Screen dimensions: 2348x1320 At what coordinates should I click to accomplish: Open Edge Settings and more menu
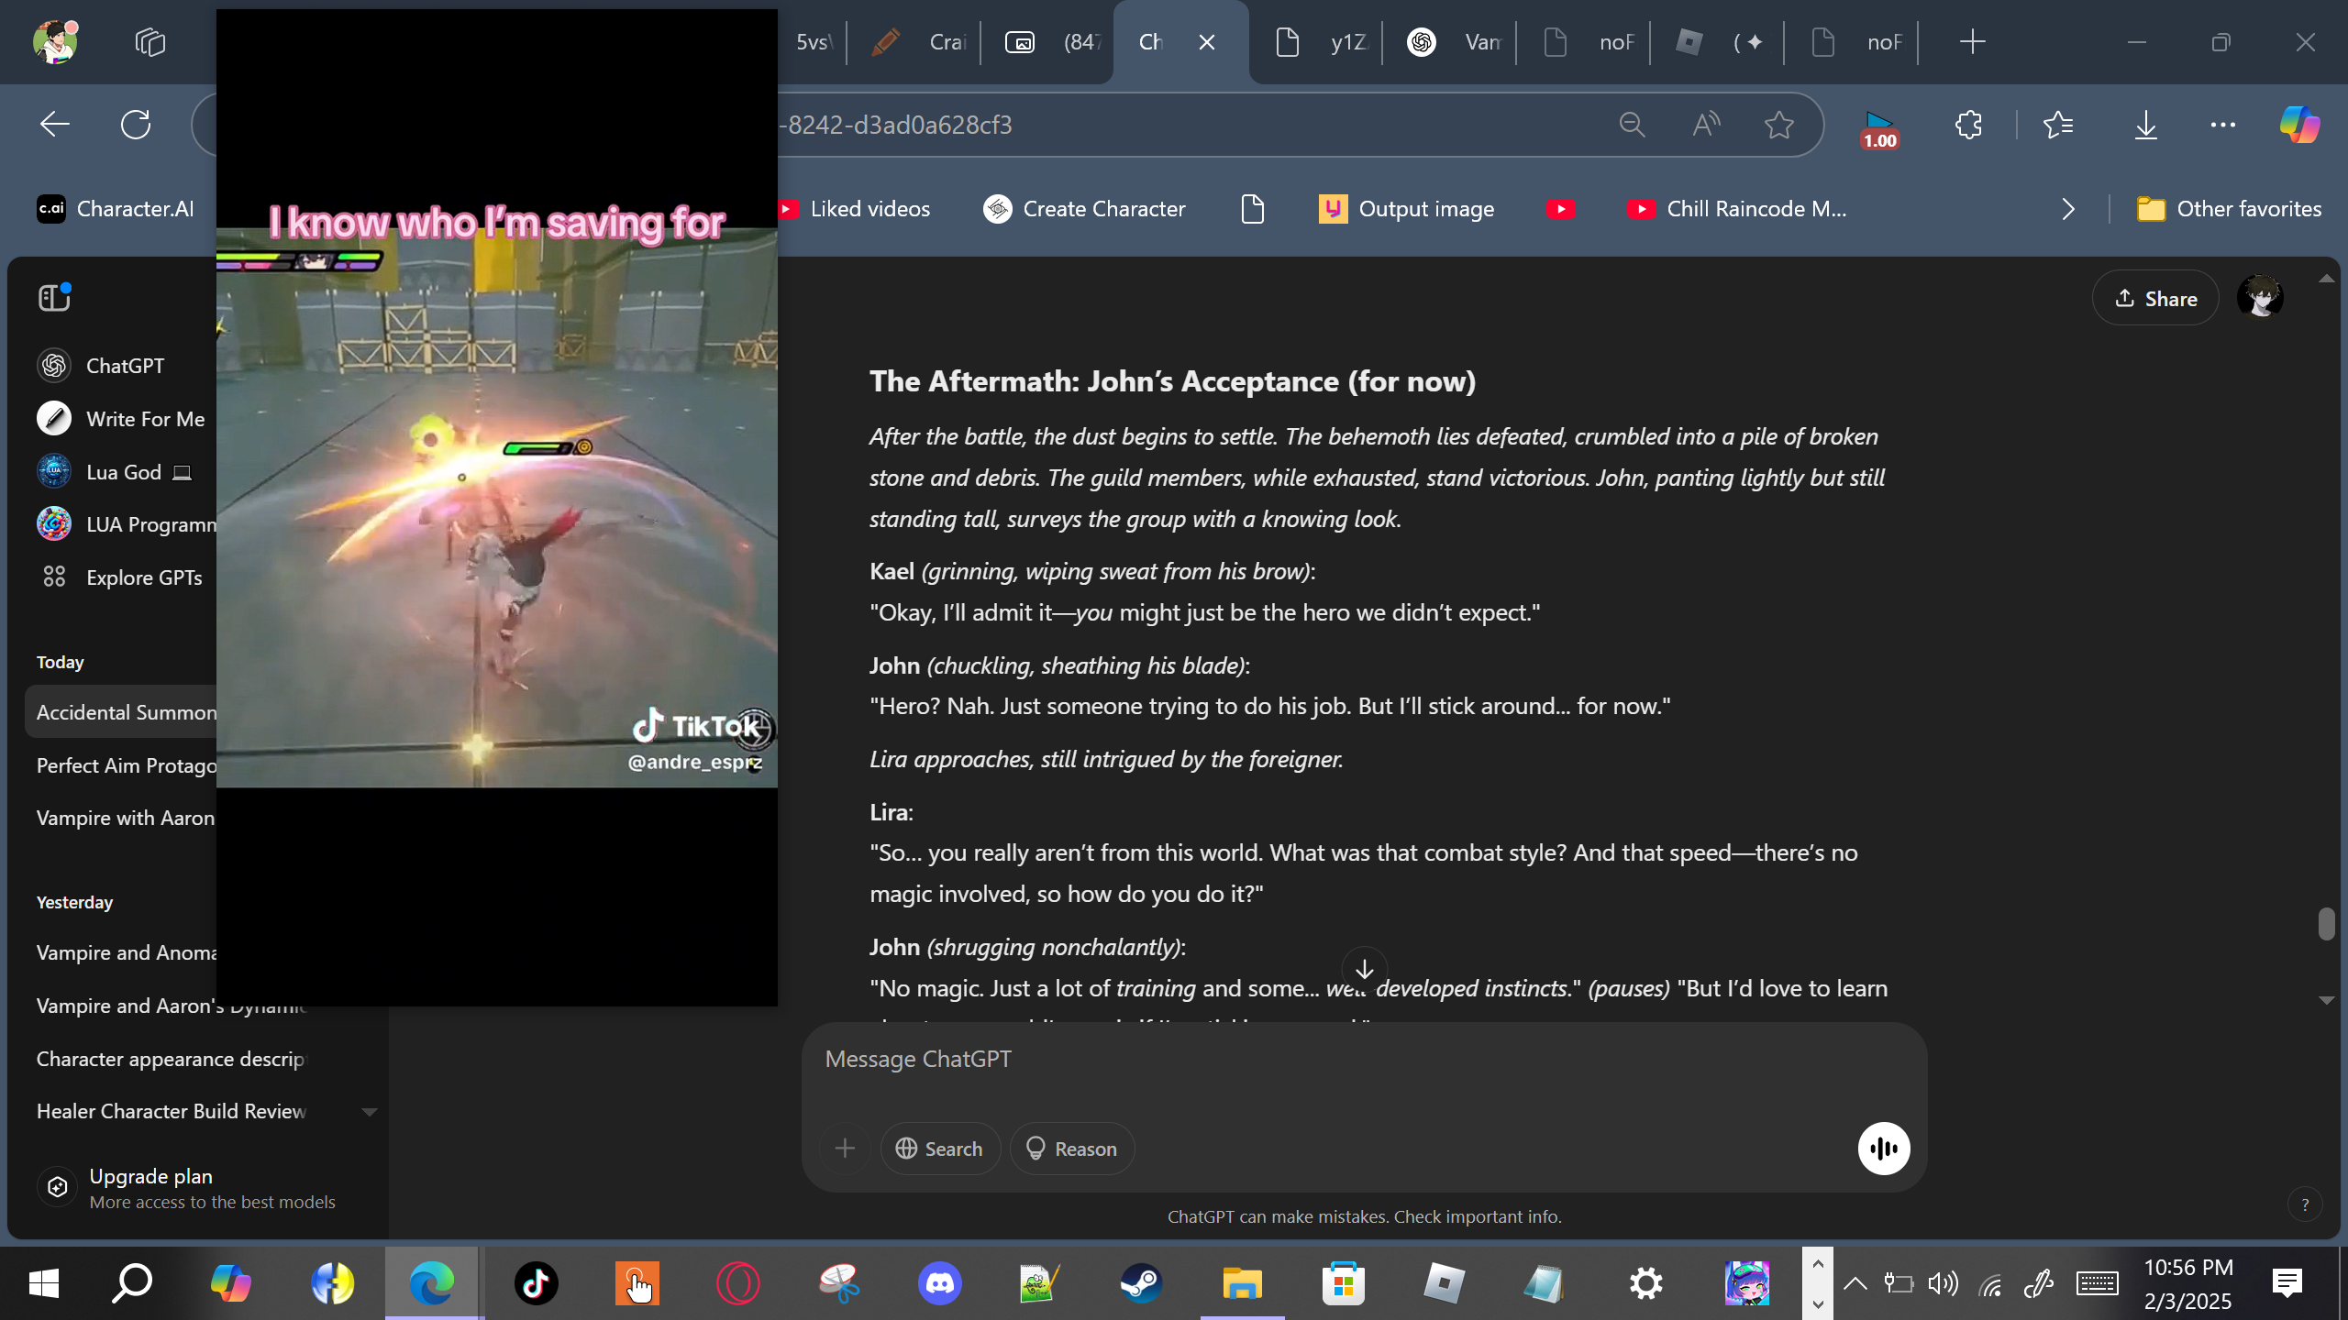click(2223, 125)
